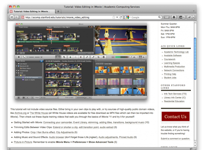
Task: Bookmark this page with the star icon
Action: pos(114,17)
